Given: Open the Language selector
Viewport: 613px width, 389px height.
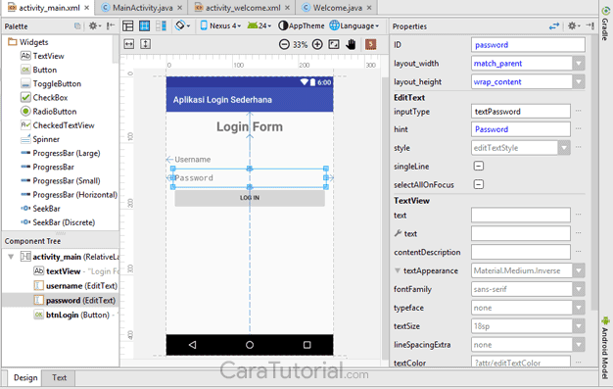Looking at the screenshot, I should click(x=354, y=25).
